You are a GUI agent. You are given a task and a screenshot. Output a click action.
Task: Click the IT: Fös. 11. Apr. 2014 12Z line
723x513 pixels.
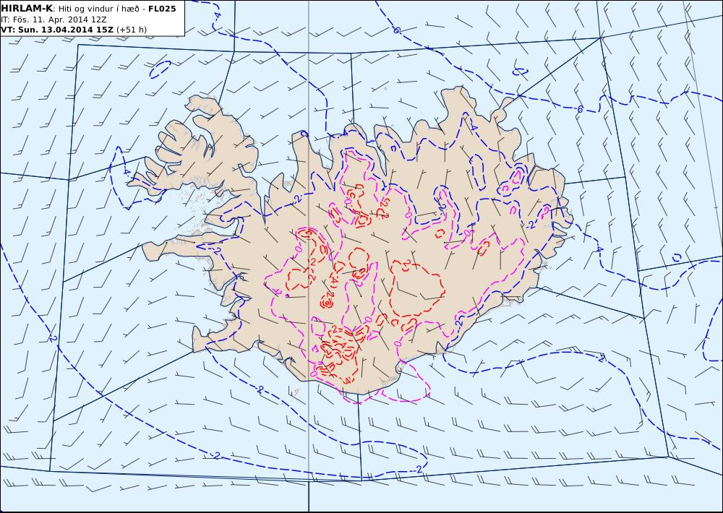(x=54, y=20)
